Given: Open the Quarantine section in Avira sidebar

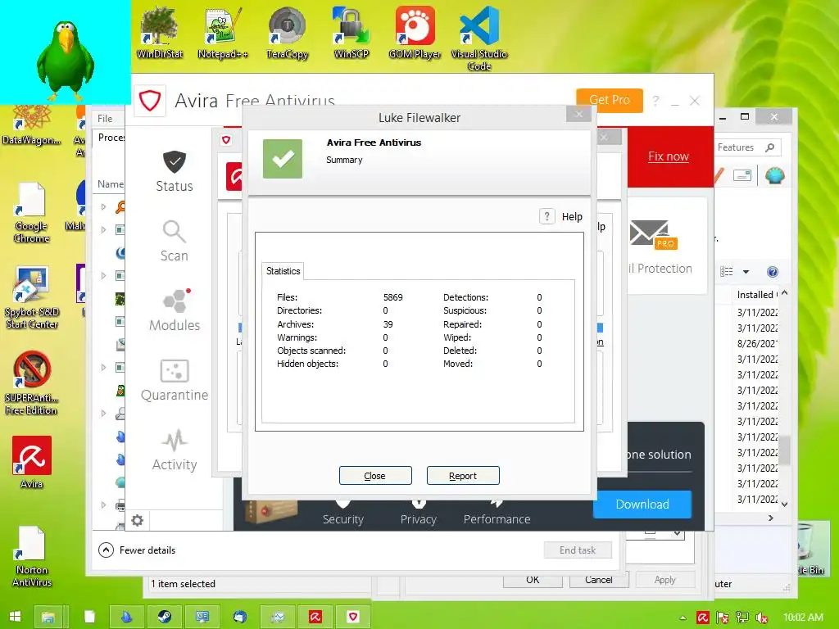Looking at the screenshot, I should click(174, 380).
